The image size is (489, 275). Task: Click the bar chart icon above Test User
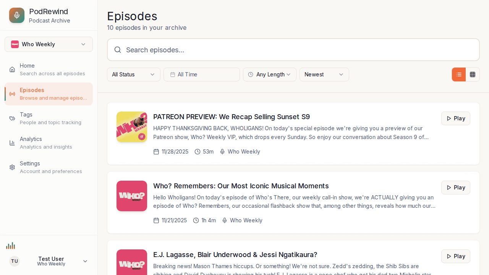(11, 246)
